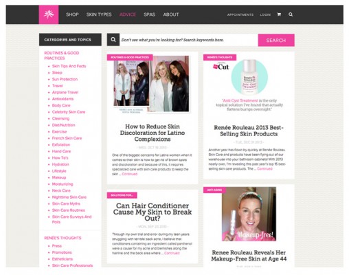Click Continued link in Best-Selling Products article

(x=264, y=169)
